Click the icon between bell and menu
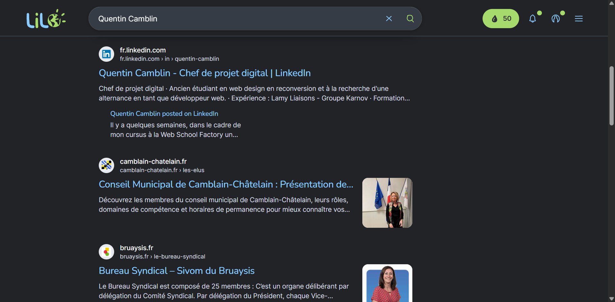The image size is (615, 302). point(556,19)
